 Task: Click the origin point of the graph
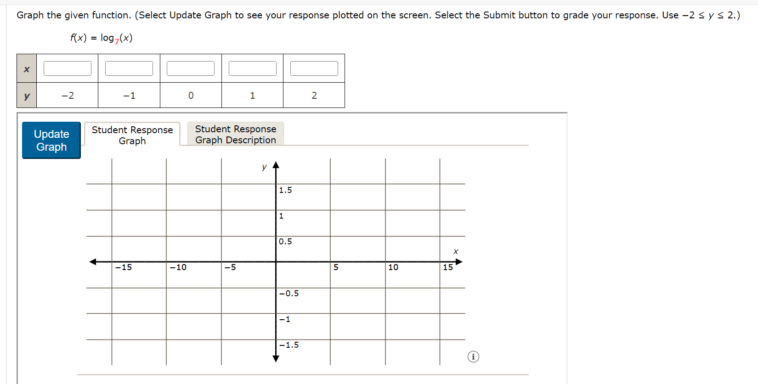(276, 262)
